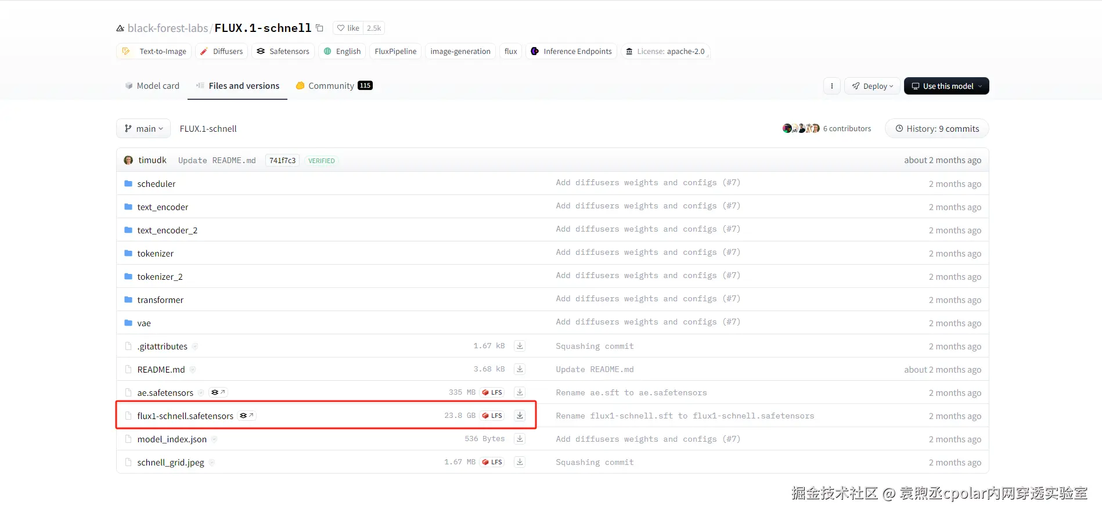Open the 'Rename ae.sft to ae.safetensors' commit
The width and height of the screenshot is (1102, 516).
[x=631, y=393]
